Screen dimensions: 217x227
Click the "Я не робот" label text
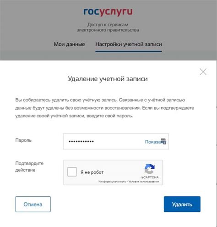[x=92, y=172]
